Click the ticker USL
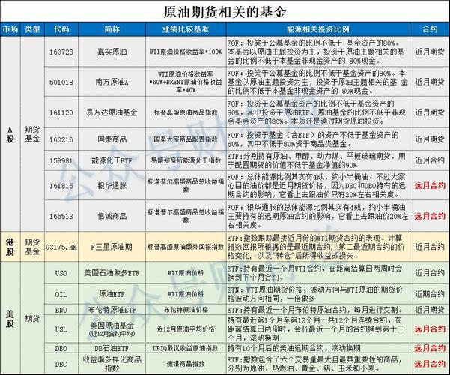Viewport: 450px width, 375px height. tap(61, 329)
